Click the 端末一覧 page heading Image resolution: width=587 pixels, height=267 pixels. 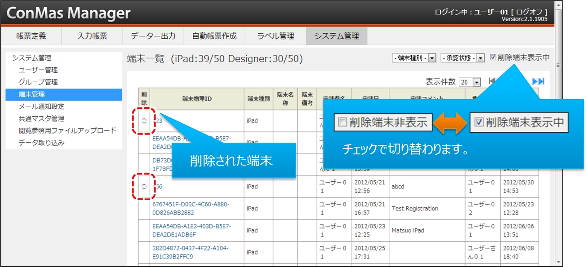click(x=215, y=58)
